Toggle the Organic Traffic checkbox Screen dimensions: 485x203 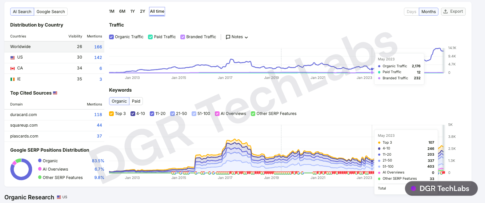click(112, 37)
